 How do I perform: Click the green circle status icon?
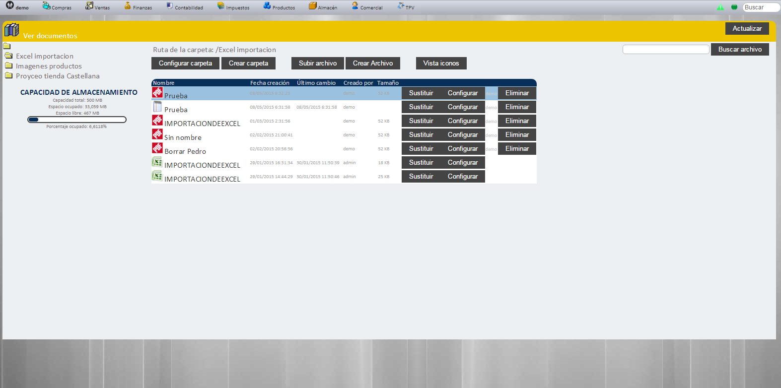coord(734,7)
